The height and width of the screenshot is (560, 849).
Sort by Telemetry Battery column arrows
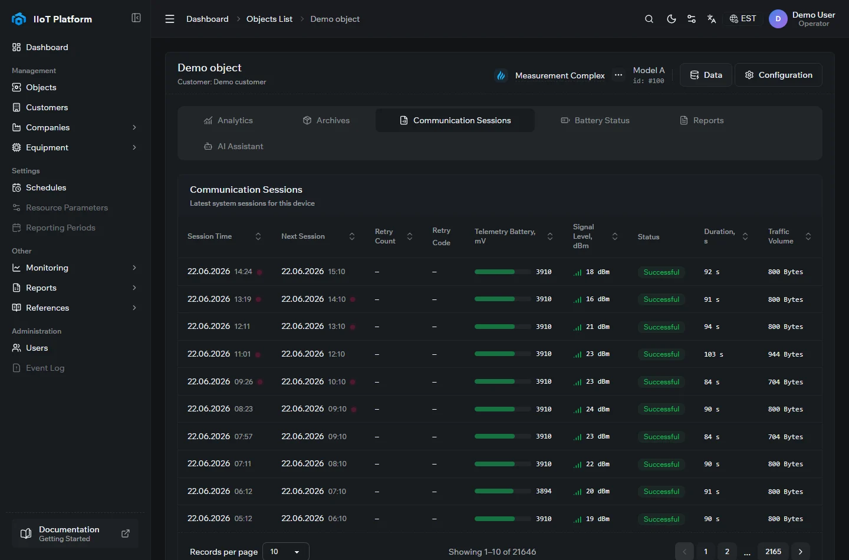click(550, 236)
